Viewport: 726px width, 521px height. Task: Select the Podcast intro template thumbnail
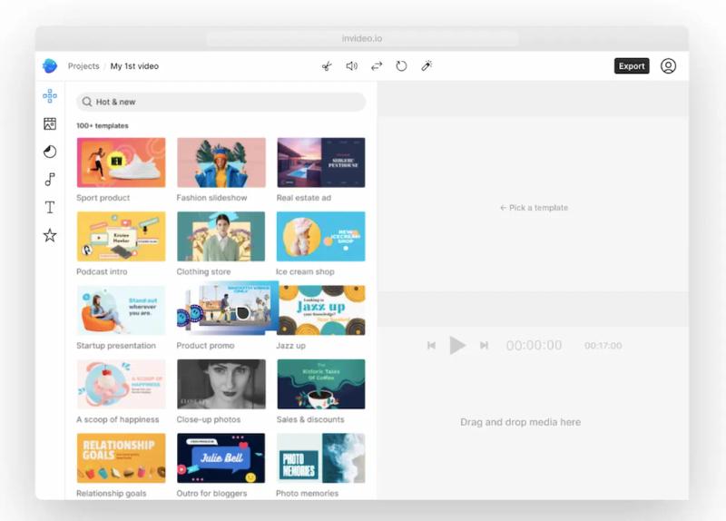point(121,236)
